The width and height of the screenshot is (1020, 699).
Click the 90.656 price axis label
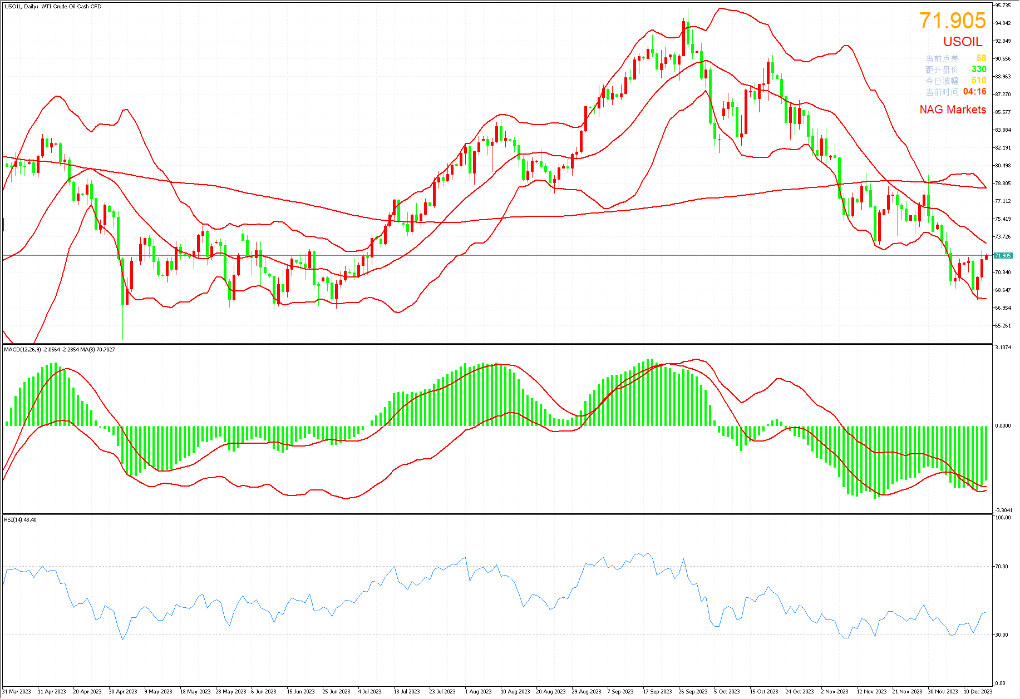1003,59
